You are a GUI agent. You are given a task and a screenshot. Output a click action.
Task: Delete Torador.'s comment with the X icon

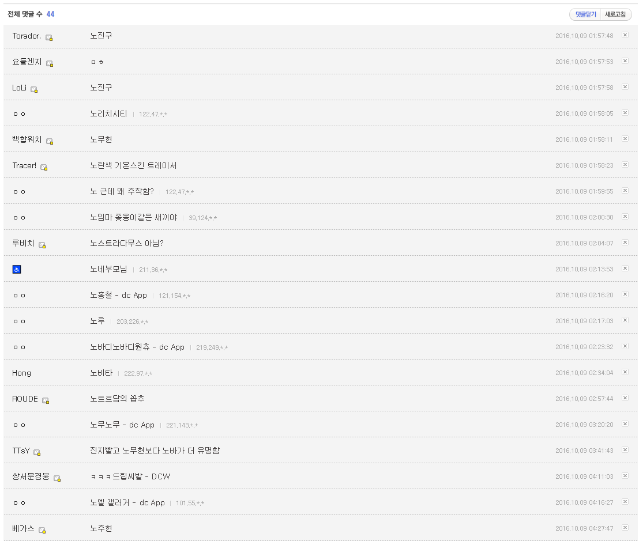tap(625, 35)
